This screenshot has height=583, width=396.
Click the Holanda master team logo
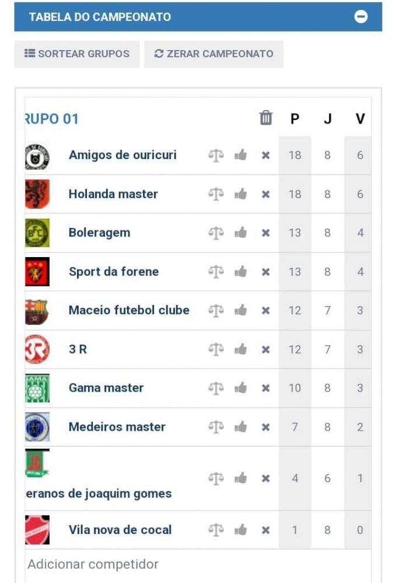[x=37, y=194]
